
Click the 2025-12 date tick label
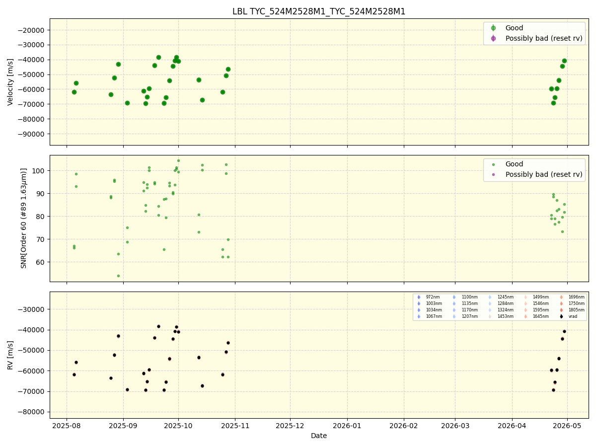(290, 426)
